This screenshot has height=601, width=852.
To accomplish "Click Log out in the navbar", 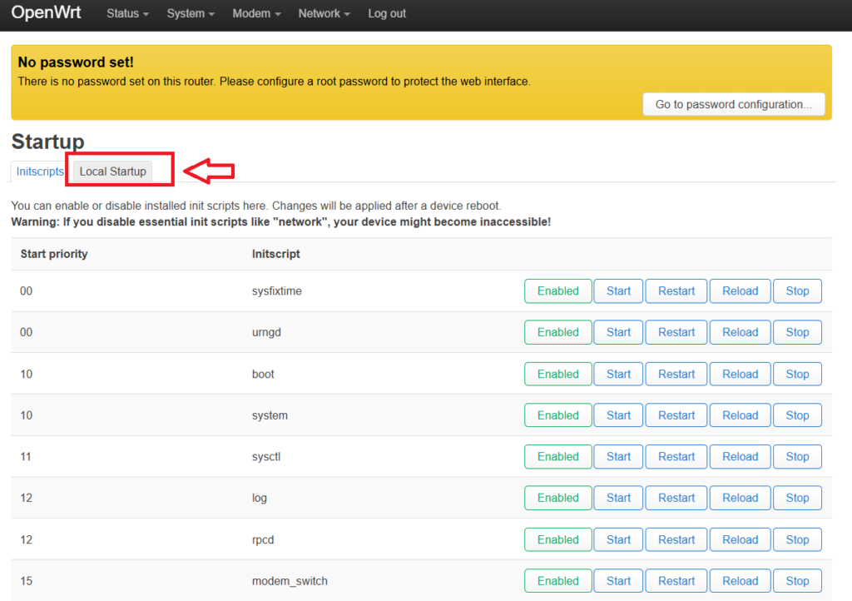I will pyautogui.click(x=387, y=13).
